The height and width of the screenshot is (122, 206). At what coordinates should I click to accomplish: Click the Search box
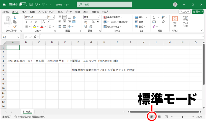click(x=105, y=5)
